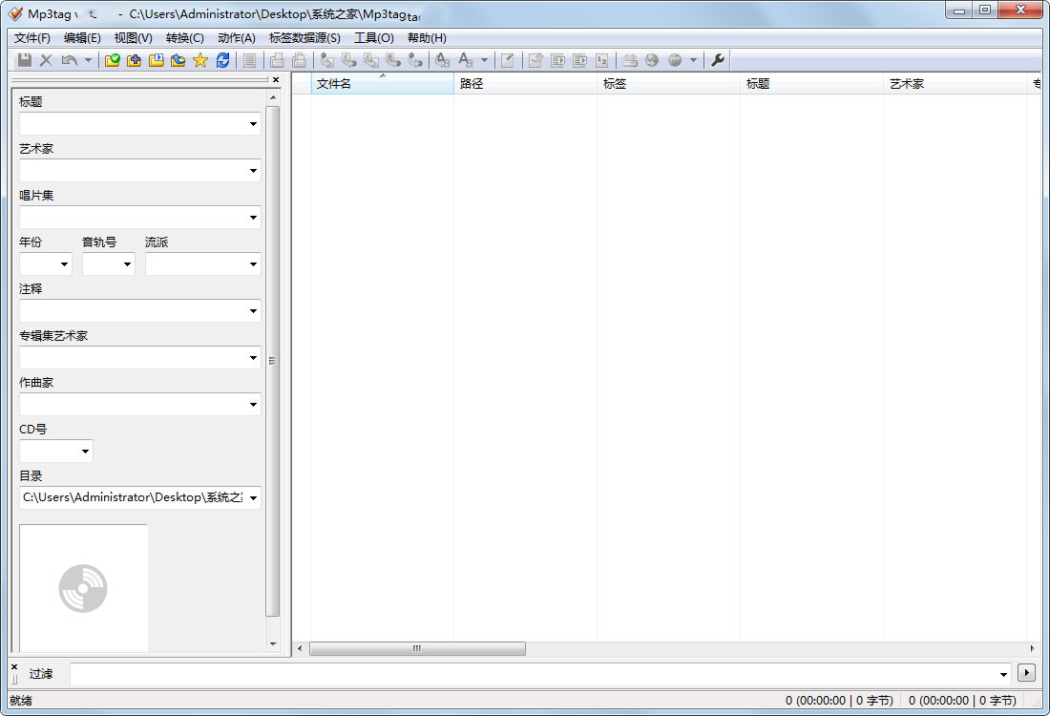
Task: Click the yellow star favorites icon
Action: pos(200,60)
